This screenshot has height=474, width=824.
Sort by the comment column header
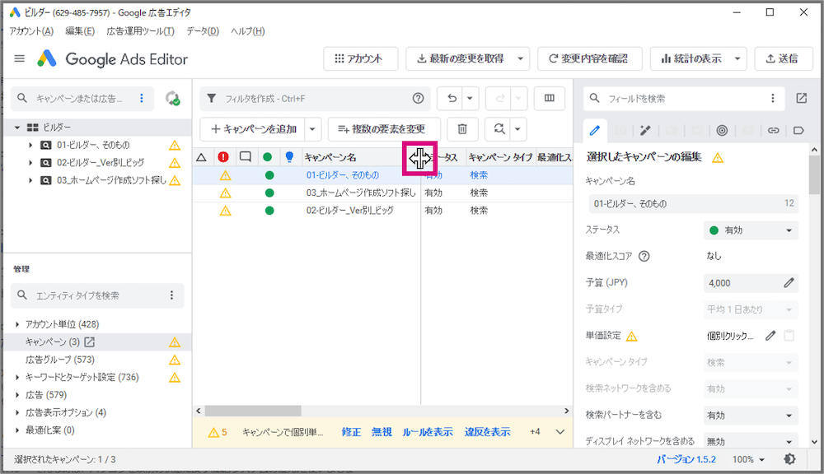click(x=246, y=156)
